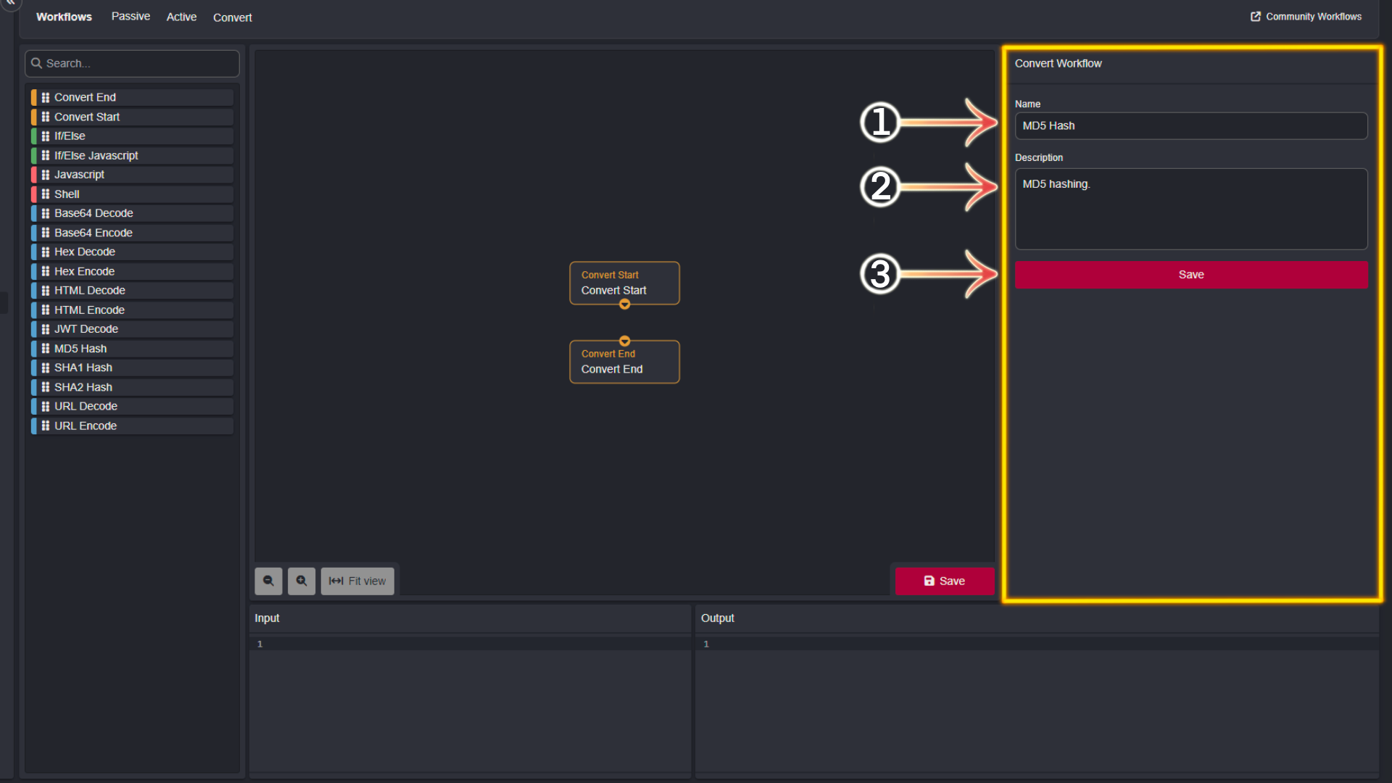Viewport: 1392px width, 783px height.
Task: Click the Convert Start node output handle
Action: coord(624,304)
